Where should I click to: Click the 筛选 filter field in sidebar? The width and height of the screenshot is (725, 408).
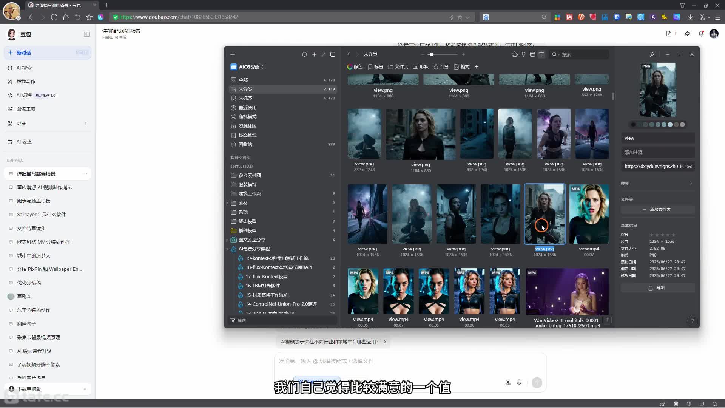[282, 320]
